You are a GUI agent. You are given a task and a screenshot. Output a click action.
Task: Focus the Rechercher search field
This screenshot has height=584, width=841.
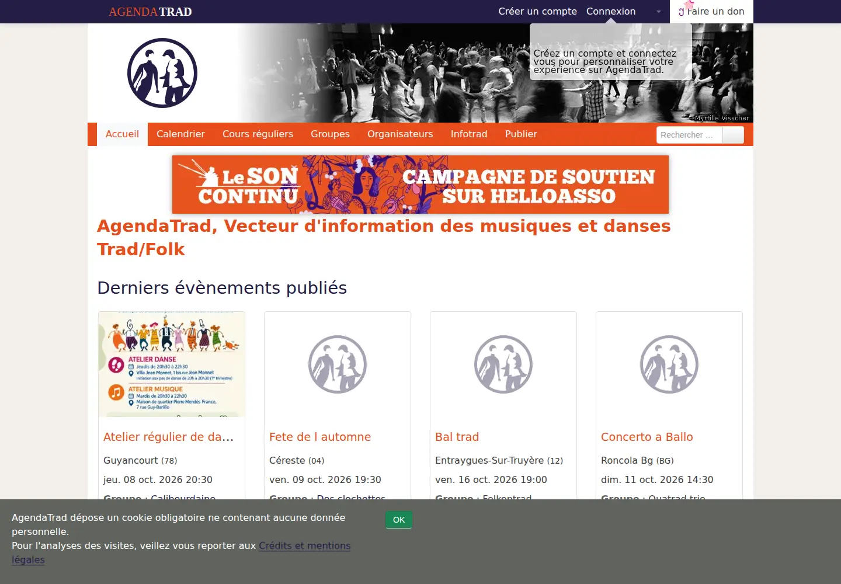689,135
